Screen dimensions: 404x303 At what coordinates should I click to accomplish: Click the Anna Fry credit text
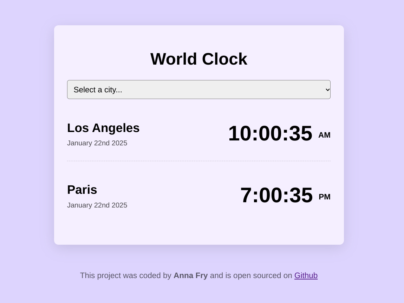tap(190, 276)
